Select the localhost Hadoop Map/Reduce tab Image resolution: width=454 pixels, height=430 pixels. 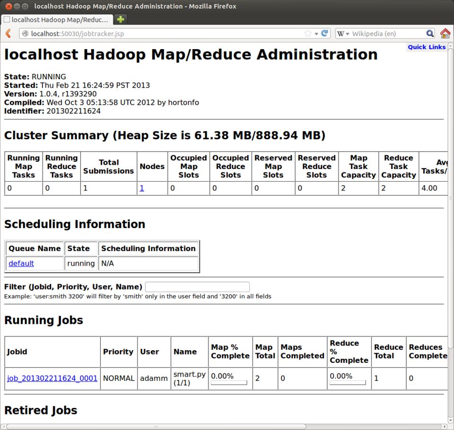(x=56, y=19)
